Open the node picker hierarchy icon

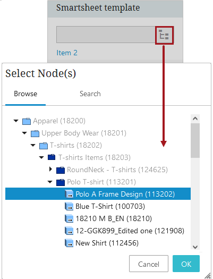point(164,35)
